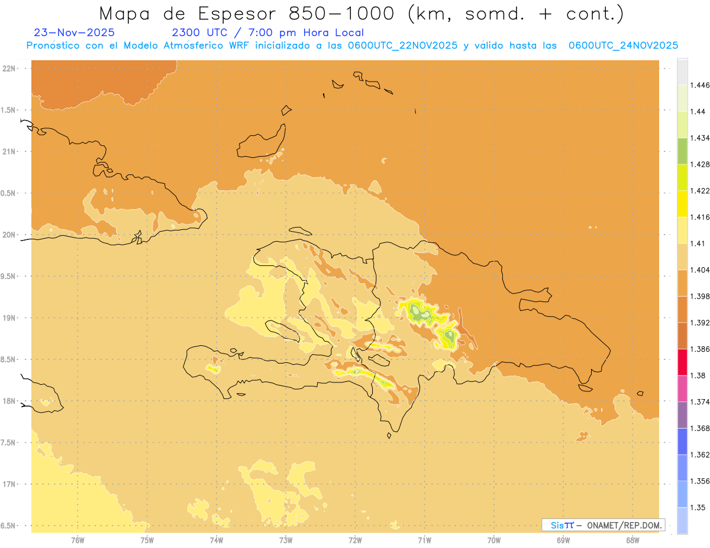The width and height of the screenshot is (710, 548).
Task: Click the longitude axis label 76W
Action: (78, 540)
